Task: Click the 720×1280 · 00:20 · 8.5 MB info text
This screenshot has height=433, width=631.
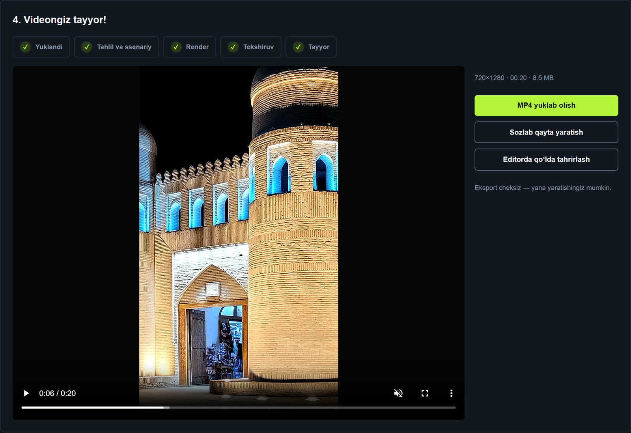Action: (x=514, y=78)
